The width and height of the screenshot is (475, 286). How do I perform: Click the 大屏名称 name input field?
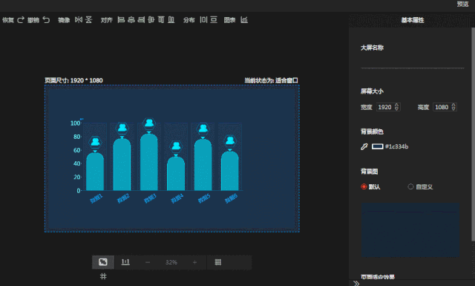coord(413,63)
